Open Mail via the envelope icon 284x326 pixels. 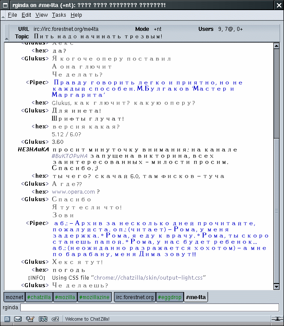point(18,319)
